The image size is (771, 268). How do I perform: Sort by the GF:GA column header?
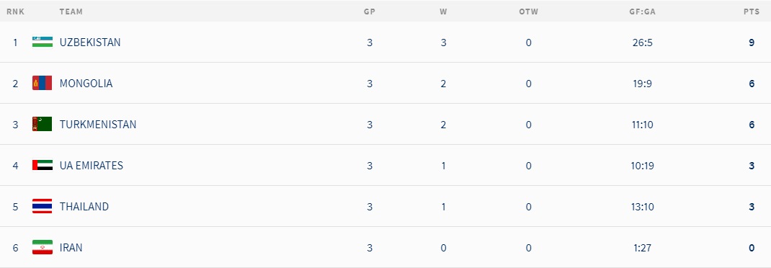(642, 12)
